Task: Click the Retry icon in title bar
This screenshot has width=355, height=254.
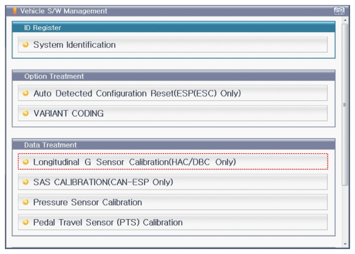Action: [x=339, y=11]
